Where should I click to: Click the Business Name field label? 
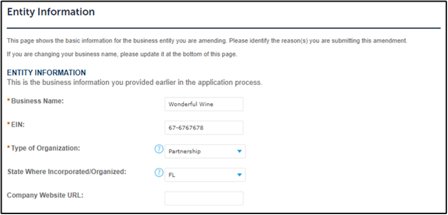tap(38, 101)
